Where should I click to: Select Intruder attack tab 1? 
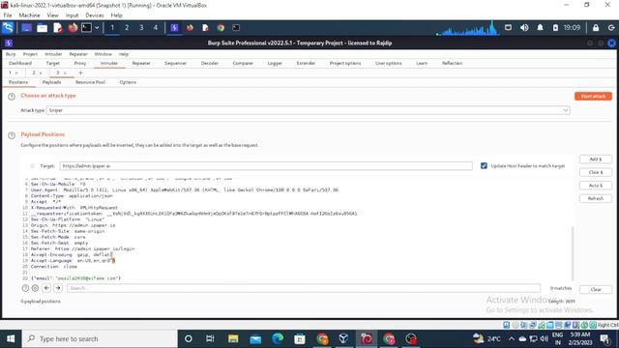click(x=11, y=72)
